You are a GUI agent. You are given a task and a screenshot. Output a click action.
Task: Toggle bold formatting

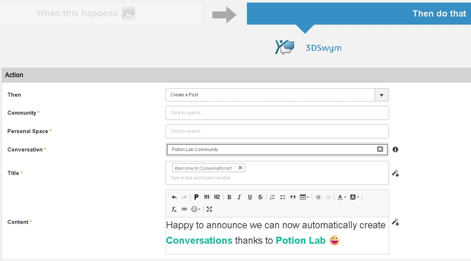point(229,197)
